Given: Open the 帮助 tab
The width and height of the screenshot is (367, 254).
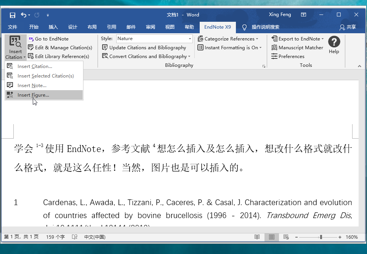Looking at the screenshot, I should point(189,27).
